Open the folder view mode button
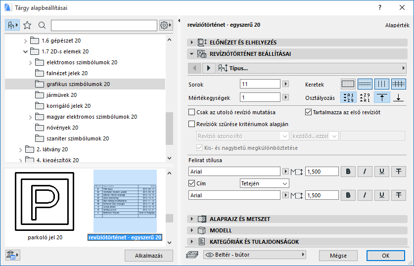Viewport: 414px width, 266px height. 12,25
